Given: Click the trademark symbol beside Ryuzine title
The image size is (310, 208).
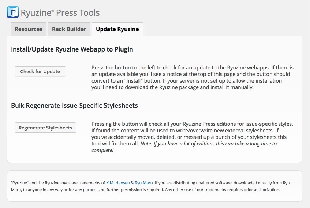Looking at the screenshot, I should point(53,11).
